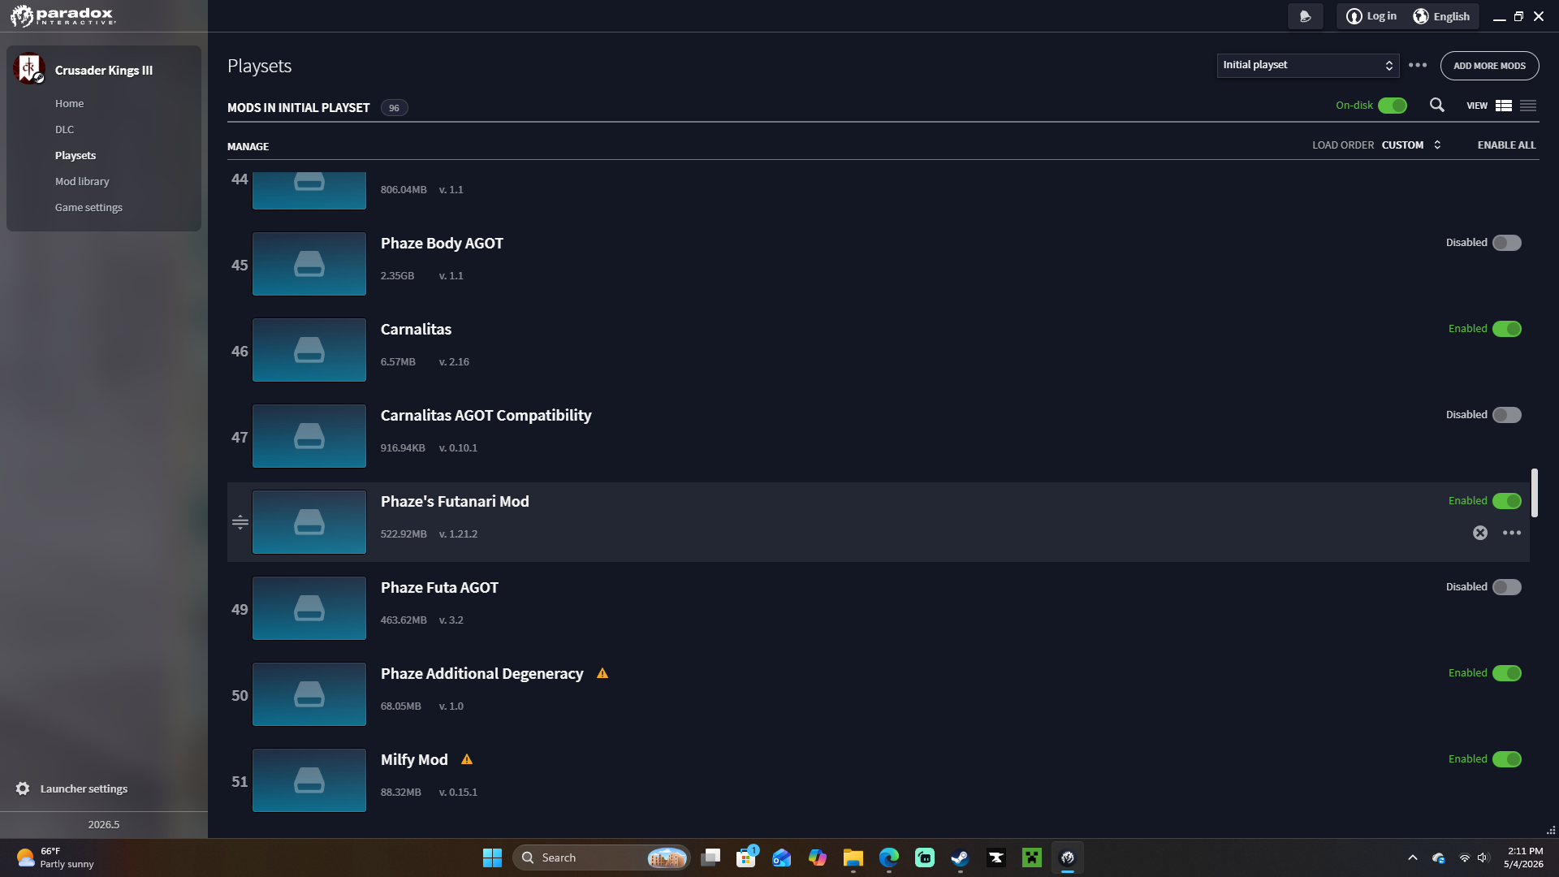Open the DLC section
Viewport: 1559px width, 877px height.
coord(64,129)
